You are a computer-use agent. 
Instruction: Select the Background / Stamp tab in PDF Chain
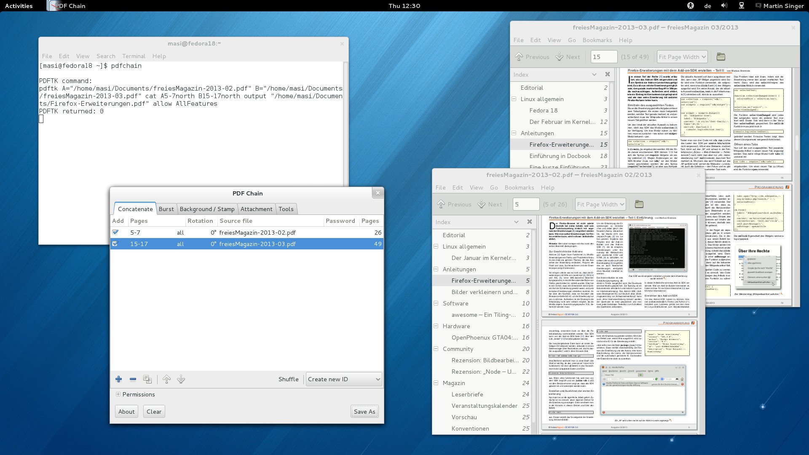(x=207, y=209)
